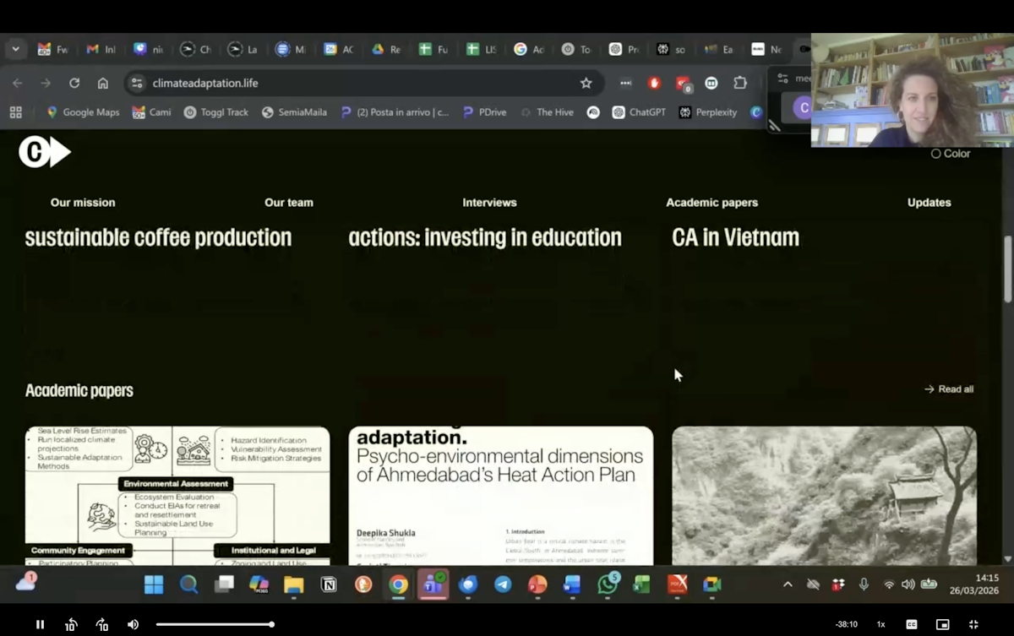Open the Wi-Fi network tray icon
1014x636 pixels.
click(889, 584)
